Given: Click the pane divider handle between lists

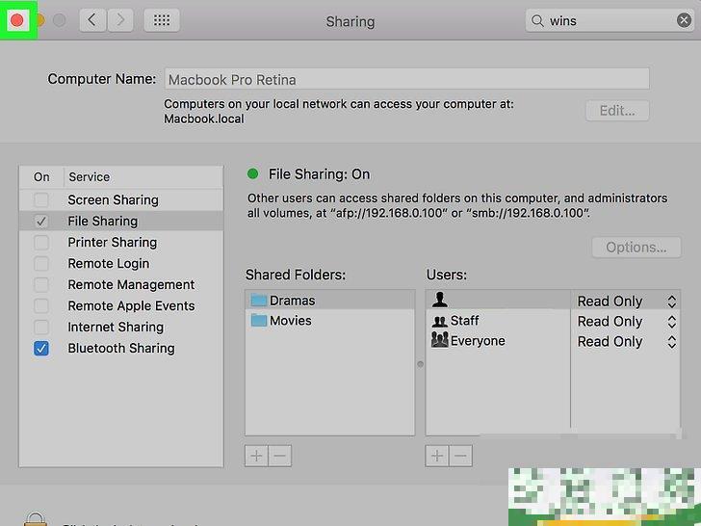Looking at the screenshot, I should tap(419, 364).
